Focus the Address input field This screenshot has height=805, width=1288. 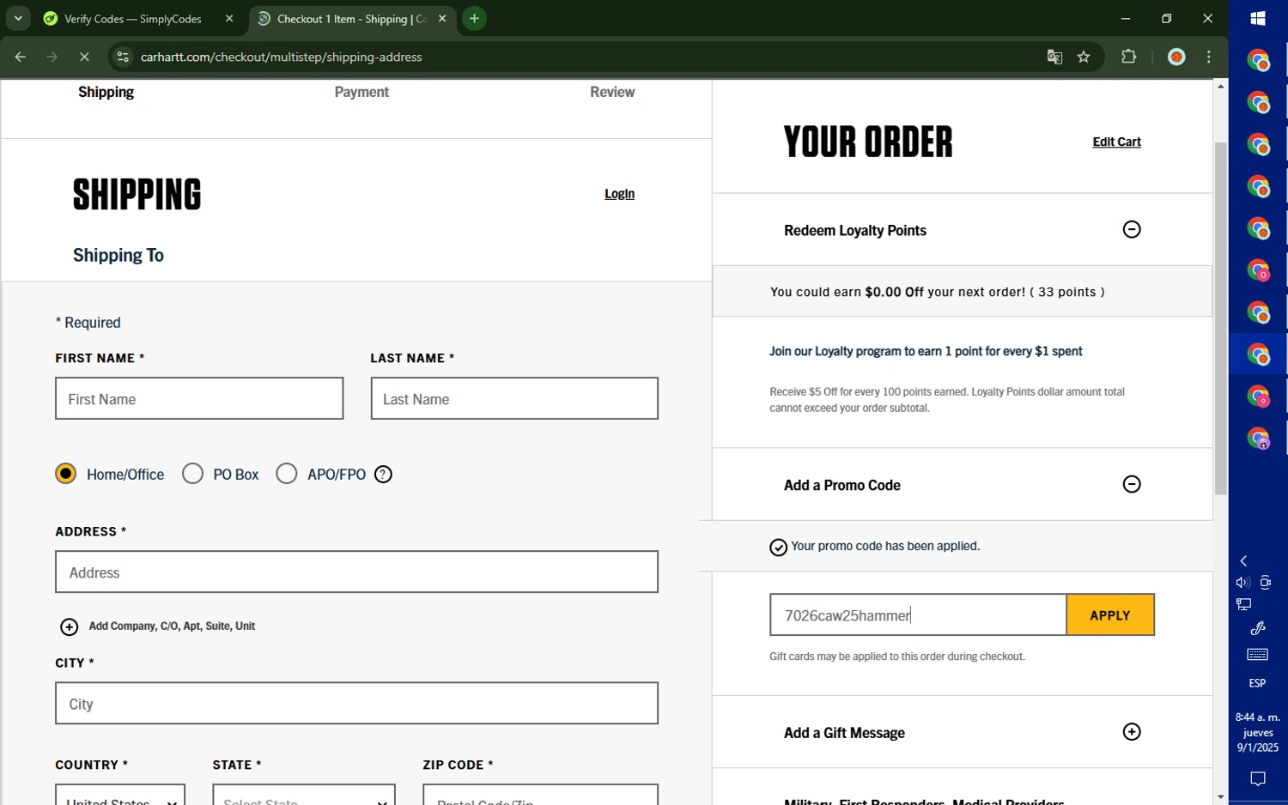[356, 572]
